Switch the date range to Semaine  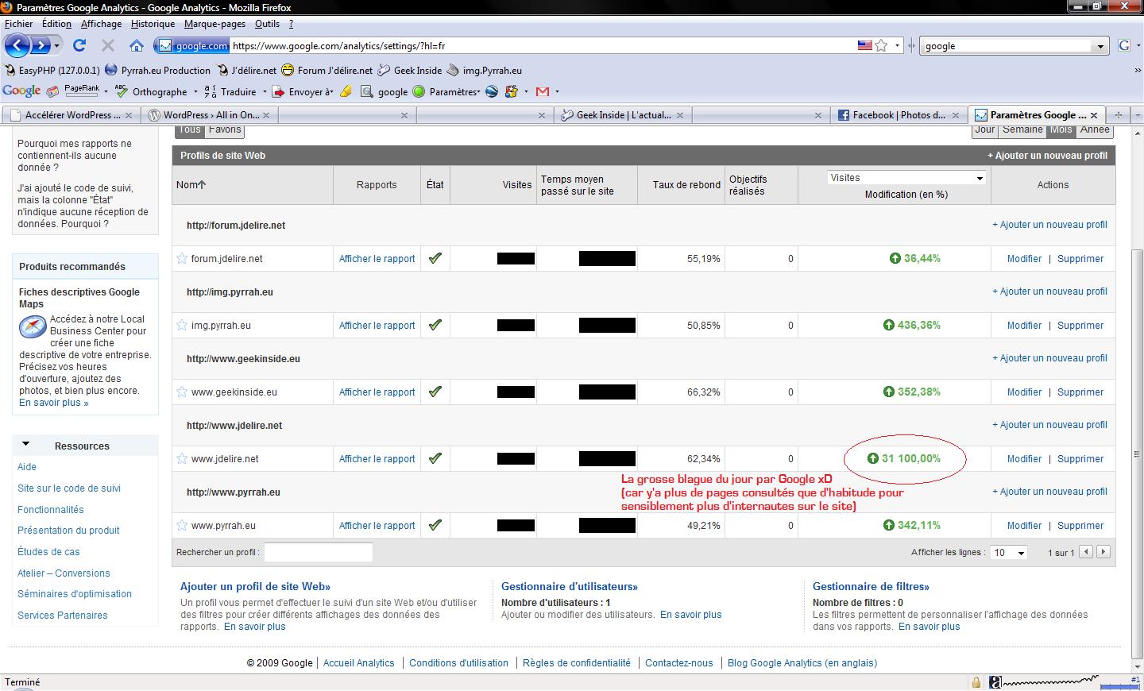tap(1022, 130)
